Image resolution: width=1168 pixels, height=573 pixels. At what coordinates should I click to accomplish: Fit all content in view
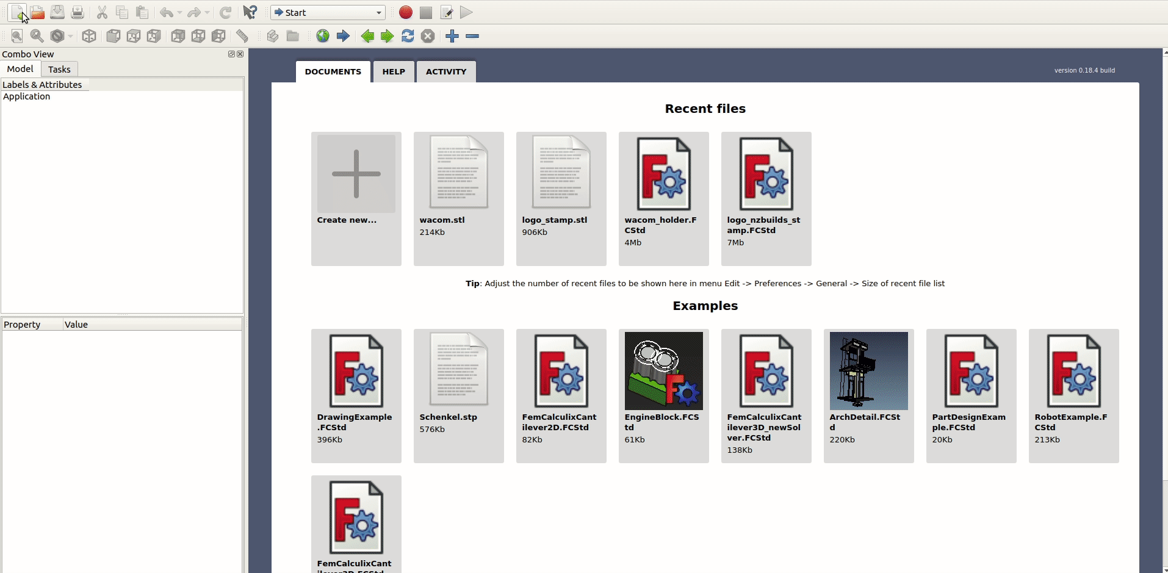point(17,36)
